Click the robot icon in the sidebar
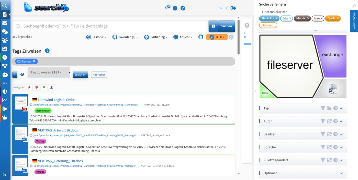This screenshot has height=180, width=358. tap(5, 75)
